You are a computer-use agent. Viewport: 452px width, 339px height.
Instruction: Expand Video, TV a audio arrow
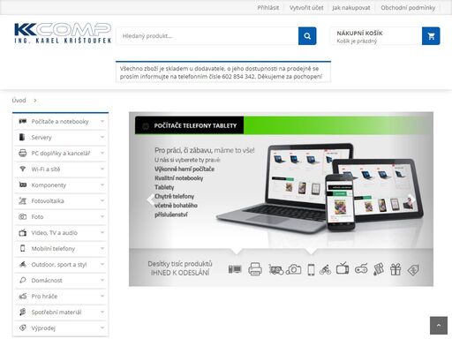tap(102, 232)
